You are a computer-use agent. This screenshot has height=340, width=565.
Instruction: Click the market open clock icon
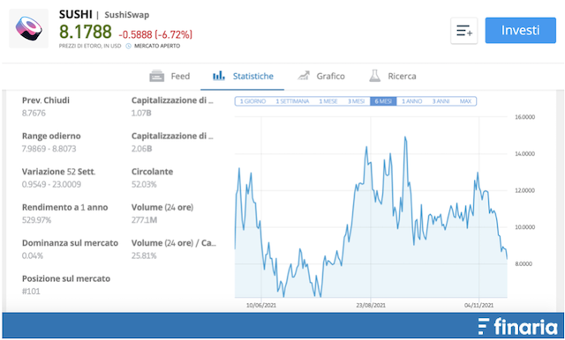pos(129,46)
